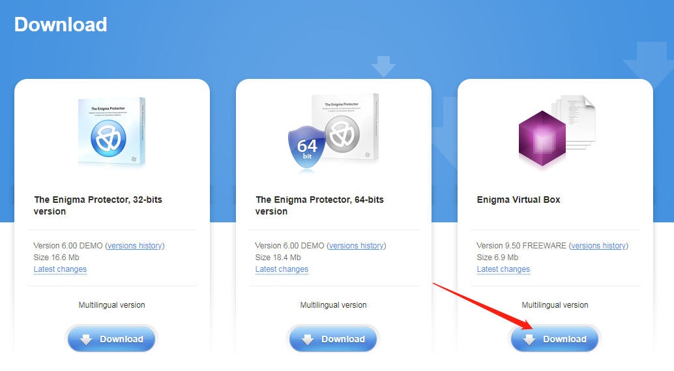The image size is (674, 371).
Task: Click down-arrow icon on 64-bits Download button
Action: (308, 340)
